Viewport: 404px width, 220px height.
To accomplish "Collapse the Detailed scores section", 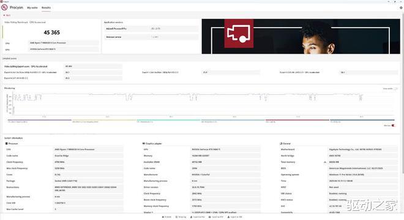I will [10, 59].
